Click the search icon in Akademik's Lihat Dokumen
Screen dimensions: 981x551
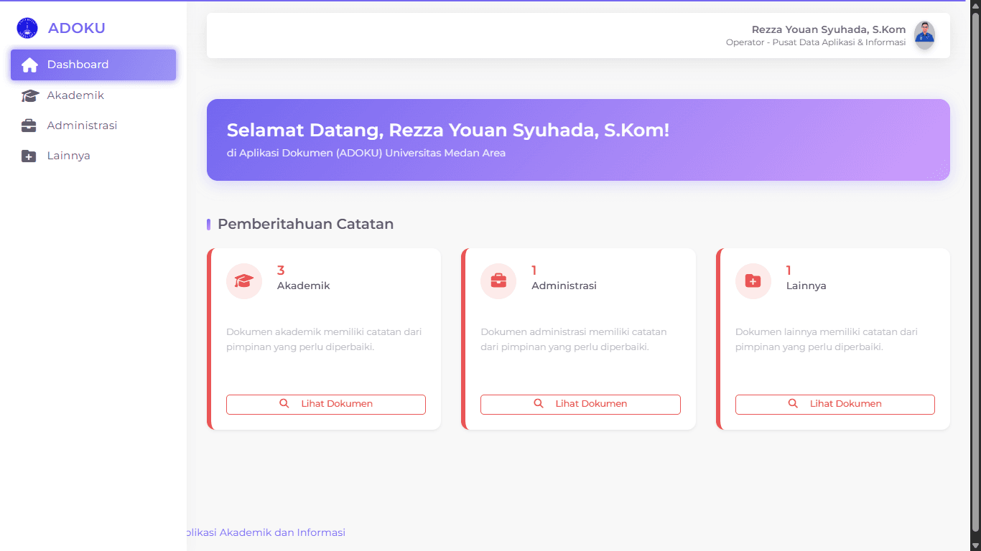[284, 404]
